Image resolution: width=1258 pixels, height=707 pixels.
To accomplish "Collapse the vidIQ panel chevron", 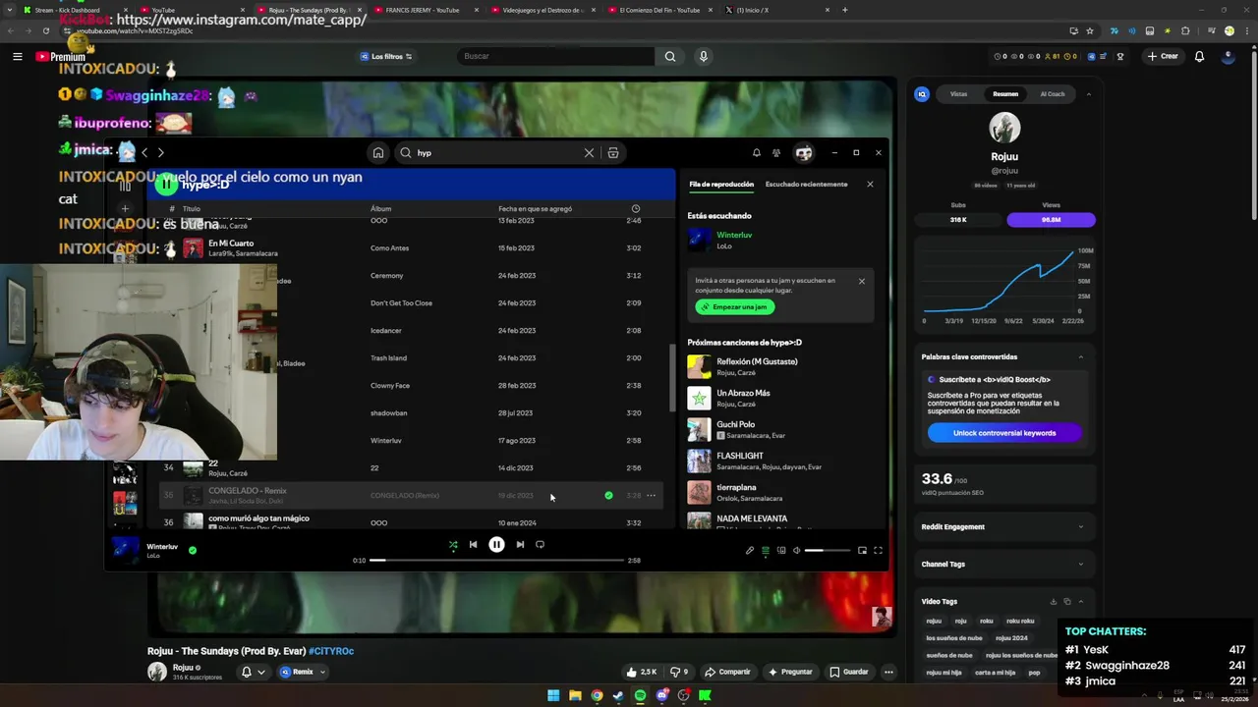I will (1088, 94).
